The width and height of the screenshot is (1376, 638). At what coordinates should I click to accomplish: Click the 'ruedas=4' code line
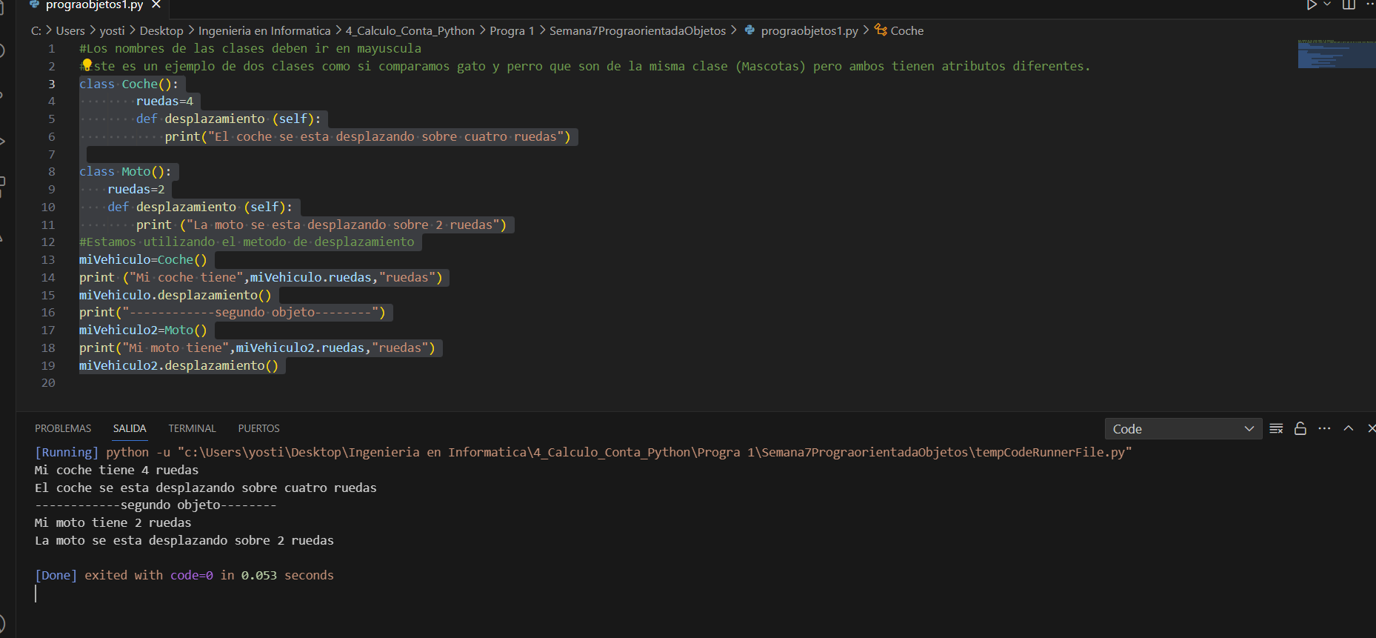point(164,101)
